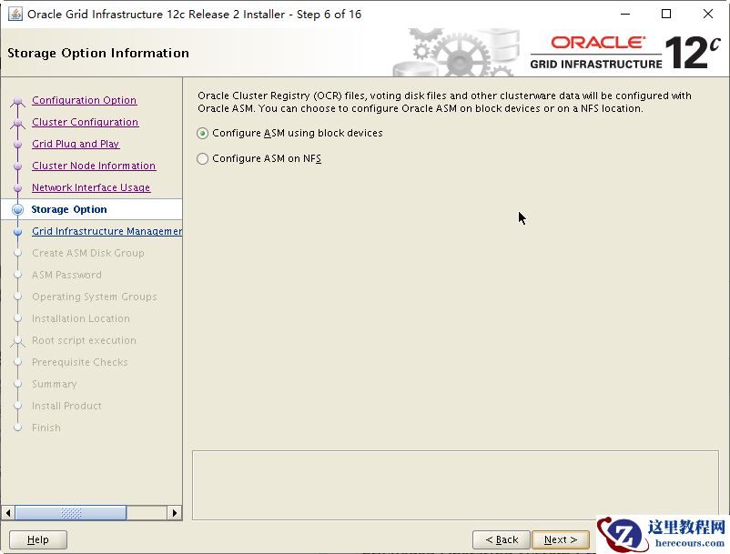Click the Cluster Configuration step marker icon

[17, 123]
